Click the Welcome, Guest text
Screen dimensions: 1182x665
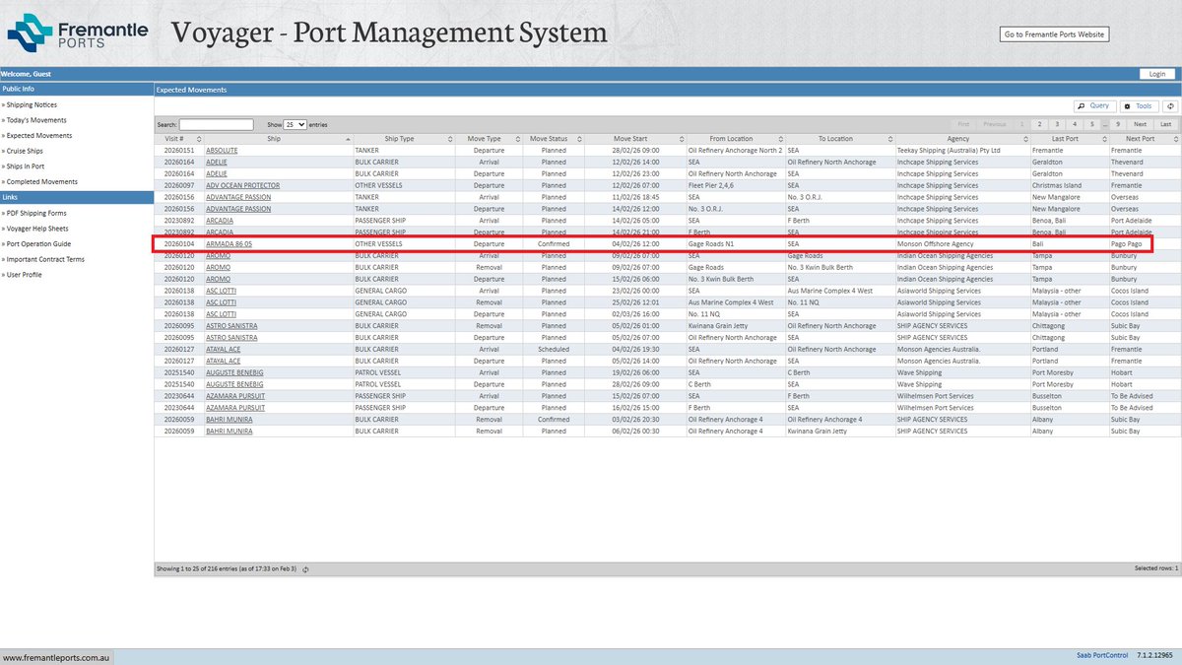coord(26,74)
